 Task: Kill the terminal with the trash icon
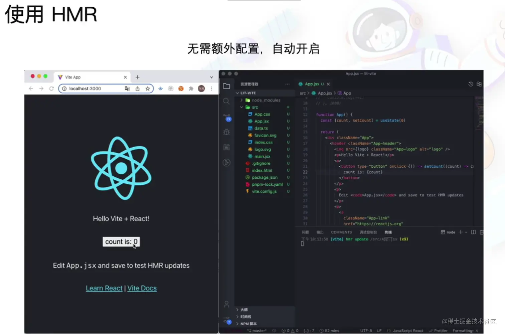[481, 232]
